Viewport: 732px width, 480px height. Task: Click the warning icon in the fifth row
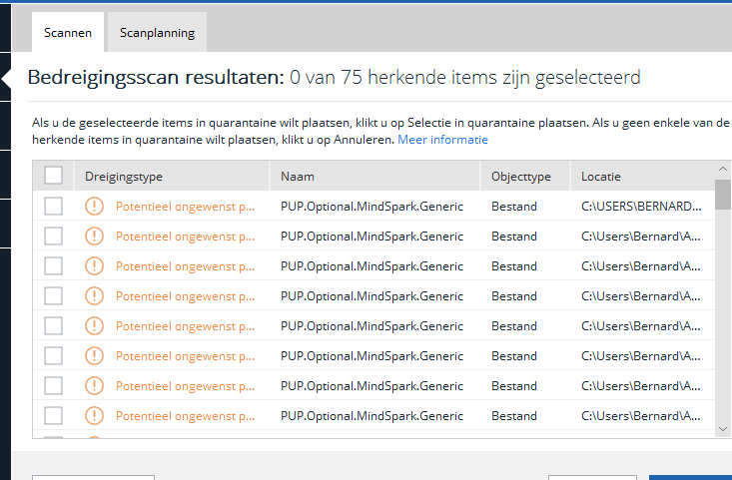click(95, 326)
